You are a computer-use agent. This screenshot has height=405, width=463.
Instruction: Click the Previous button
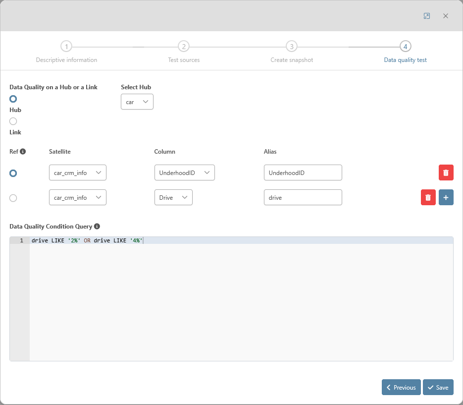401,387
